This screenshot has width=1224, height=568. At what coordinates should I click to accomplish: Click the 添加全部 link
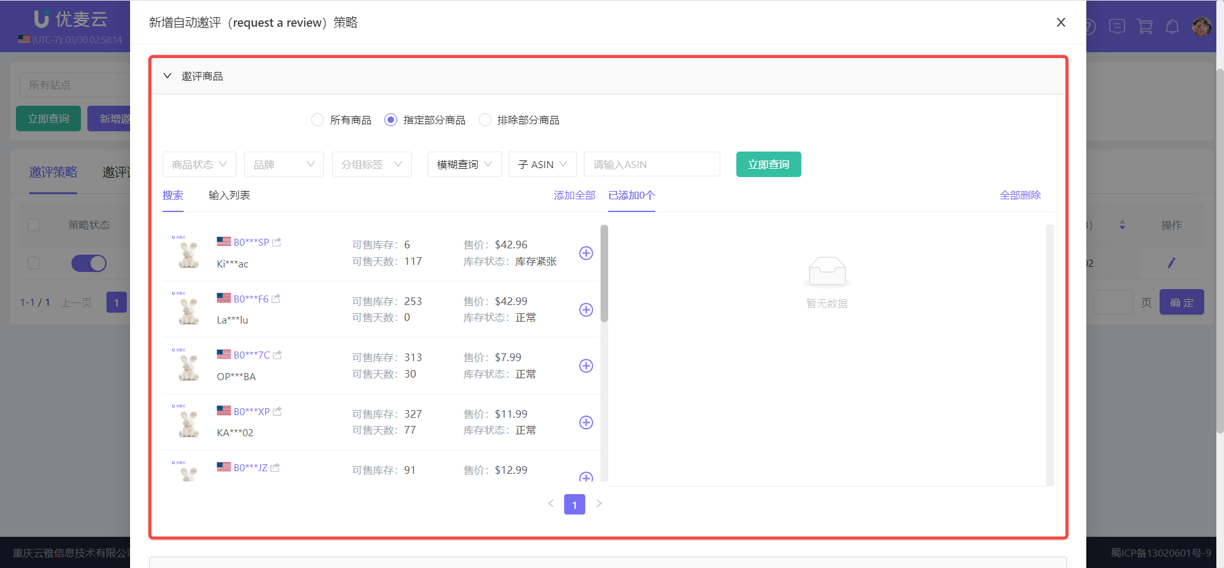[x=574, y=195]
